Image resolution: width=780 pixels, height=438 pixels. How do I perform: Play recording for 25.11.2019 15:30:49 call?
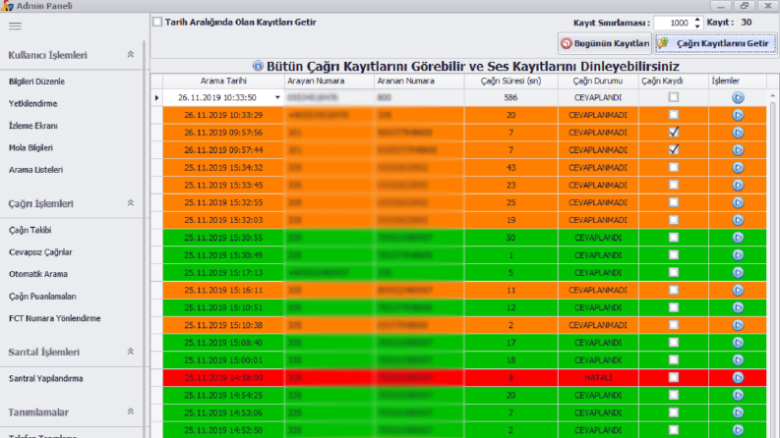coord(738,255)
